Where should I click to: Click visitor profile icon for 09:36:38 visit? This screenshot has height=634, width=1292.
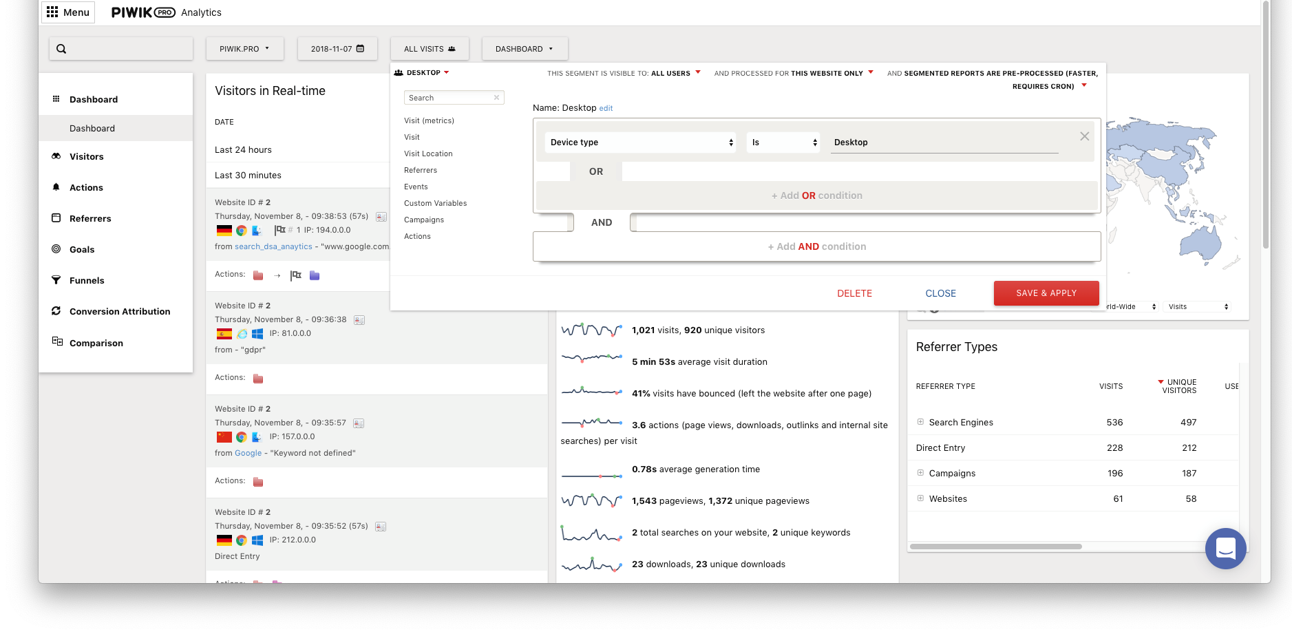(359, 320)
